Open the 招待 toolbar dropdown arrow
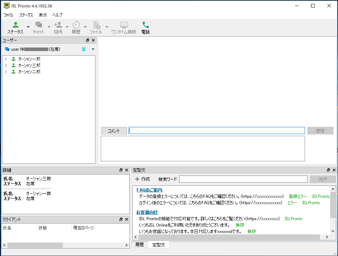This screenshot has height=256, width=338. pos(67,27)
